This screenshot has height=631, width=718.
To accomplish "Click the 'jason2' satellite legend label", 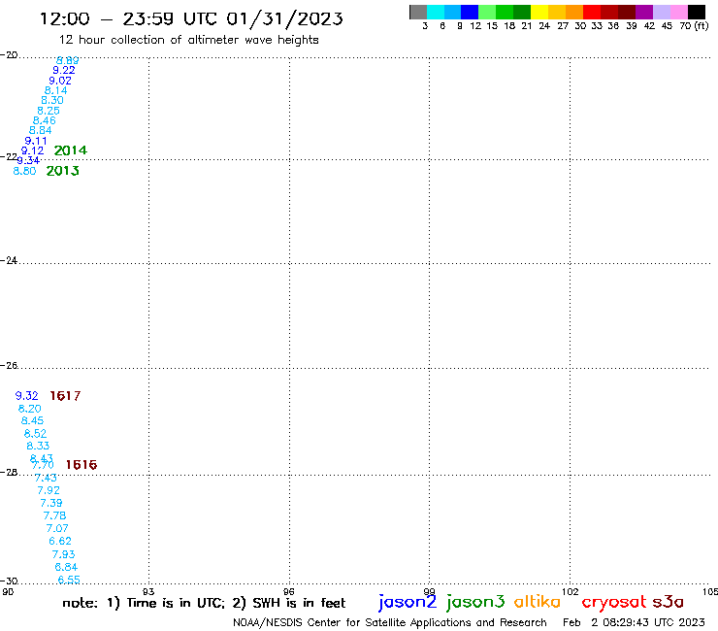I will click(408, 602).
